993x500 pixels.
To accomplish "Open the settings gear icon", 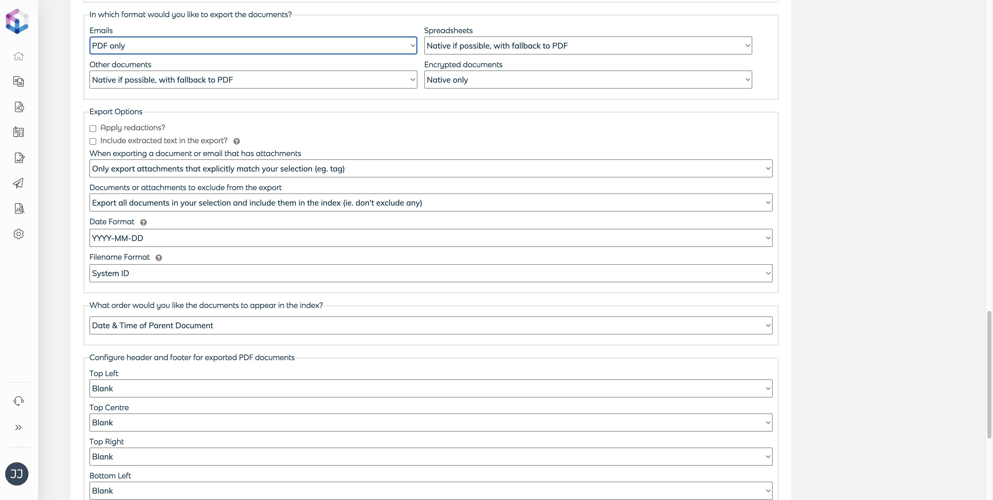I will (x=19, y=234).
